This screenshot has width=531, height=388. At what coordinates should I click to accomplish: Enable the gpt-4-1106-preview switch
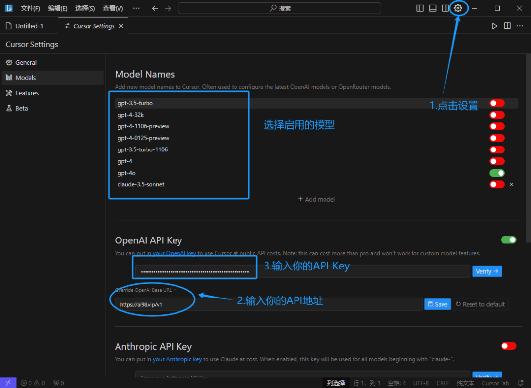tap(497, 126)
